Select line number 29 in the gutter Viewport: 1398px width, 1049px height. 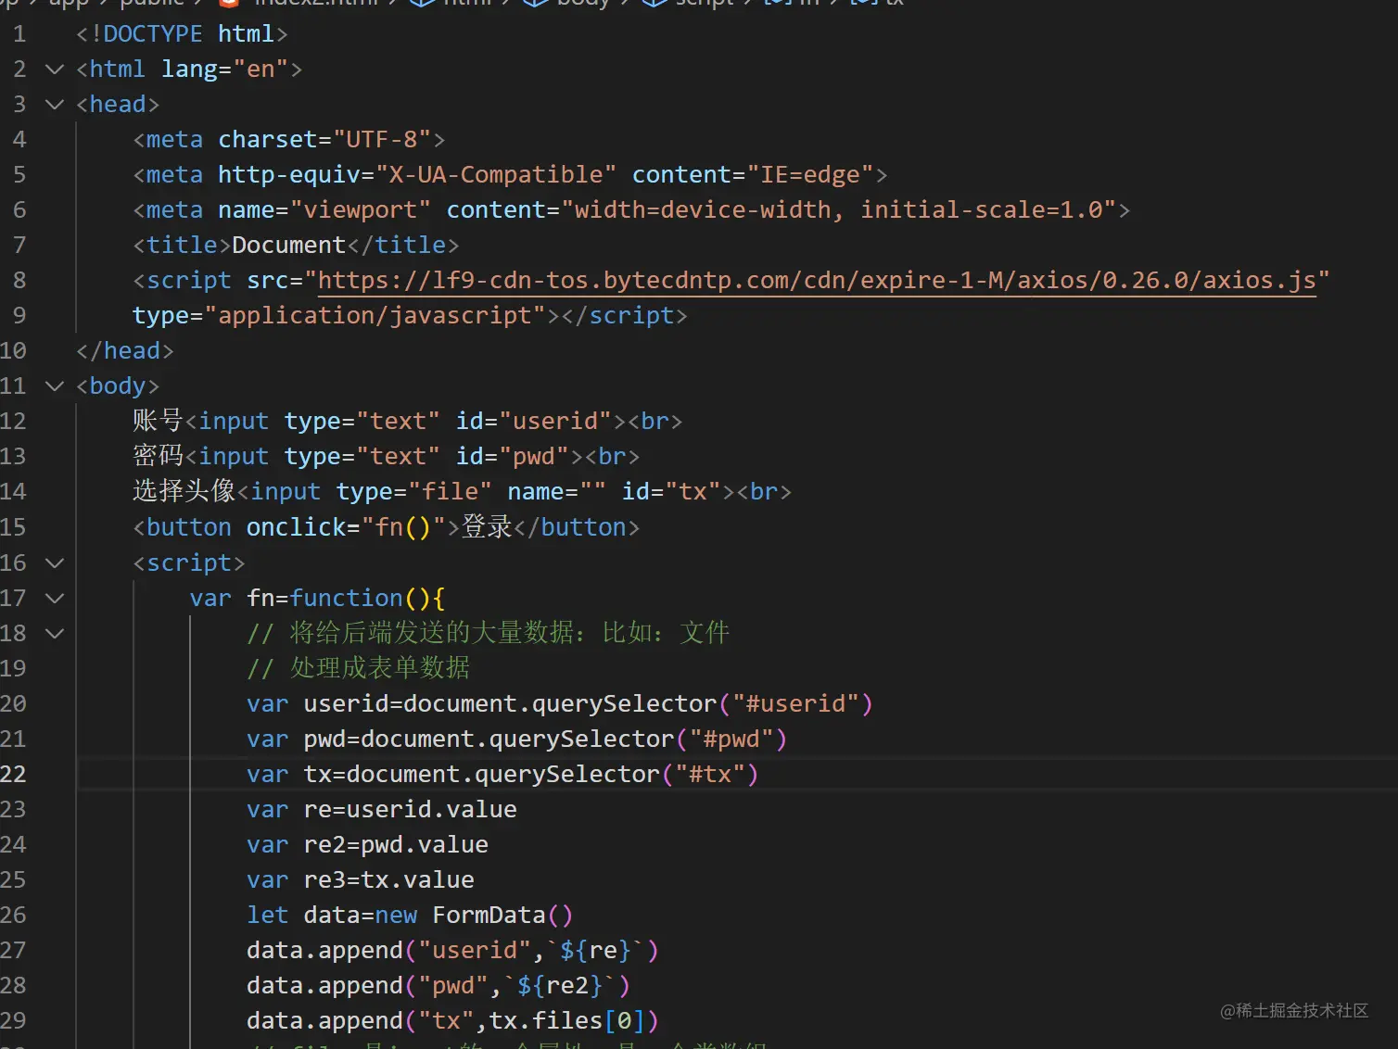(x=13, y=1021)
